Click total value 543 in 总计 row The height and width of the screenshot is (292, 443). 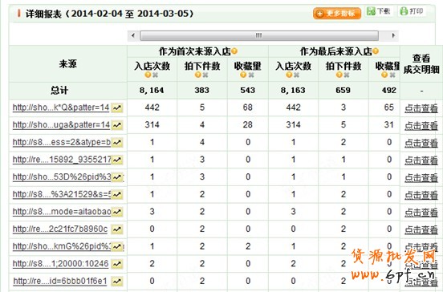coord(247,91)
